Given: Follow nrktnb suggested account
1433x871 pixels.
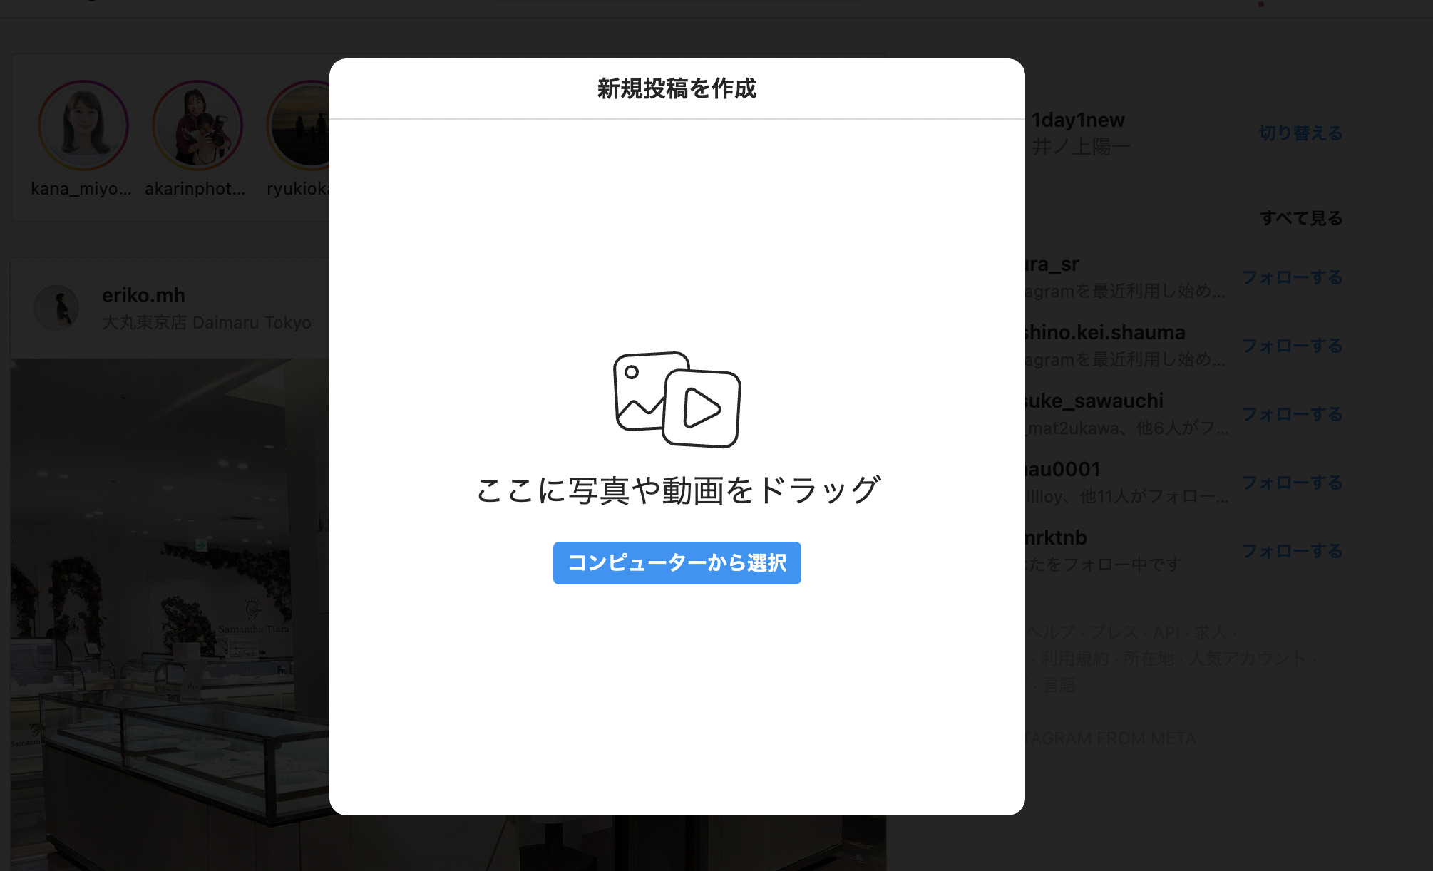Looking at the screenshot, I should pos(1292,551).
